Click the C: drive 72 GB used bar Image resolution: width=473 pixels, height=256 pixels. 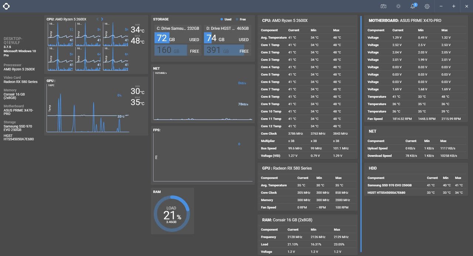[x=161, y=38]
